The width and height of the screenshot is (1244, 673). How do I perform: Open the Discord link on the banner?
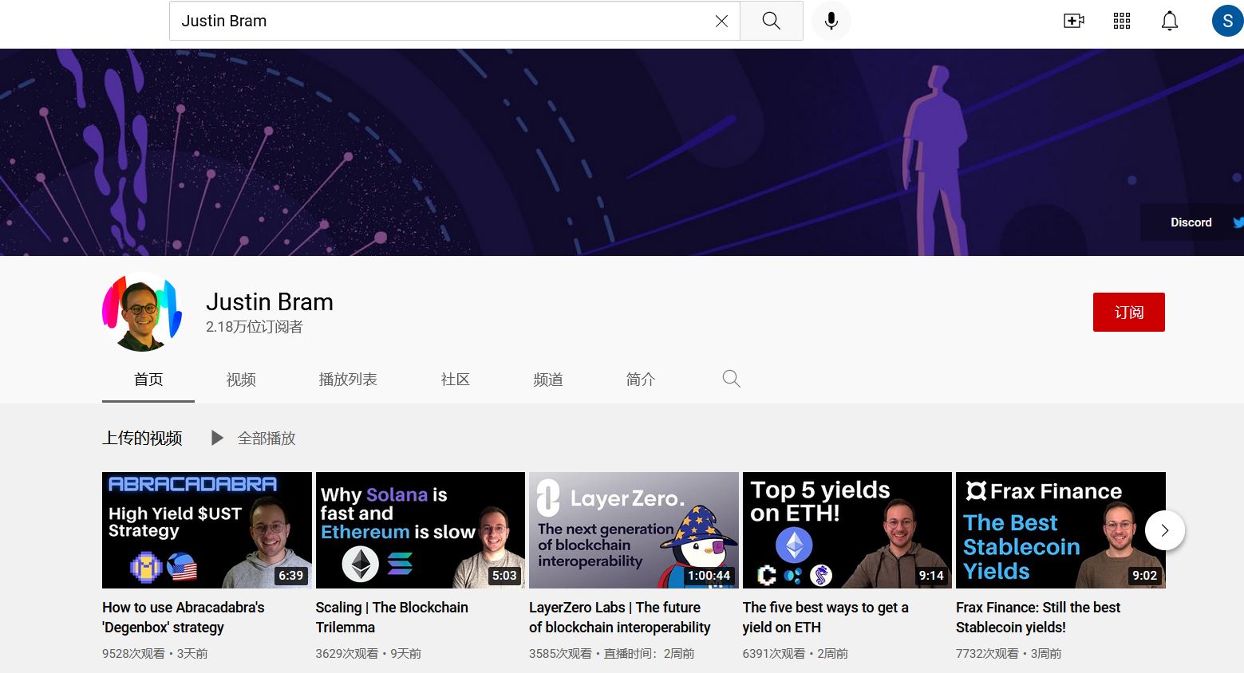pyautogui.click(x=1191, y=222)
